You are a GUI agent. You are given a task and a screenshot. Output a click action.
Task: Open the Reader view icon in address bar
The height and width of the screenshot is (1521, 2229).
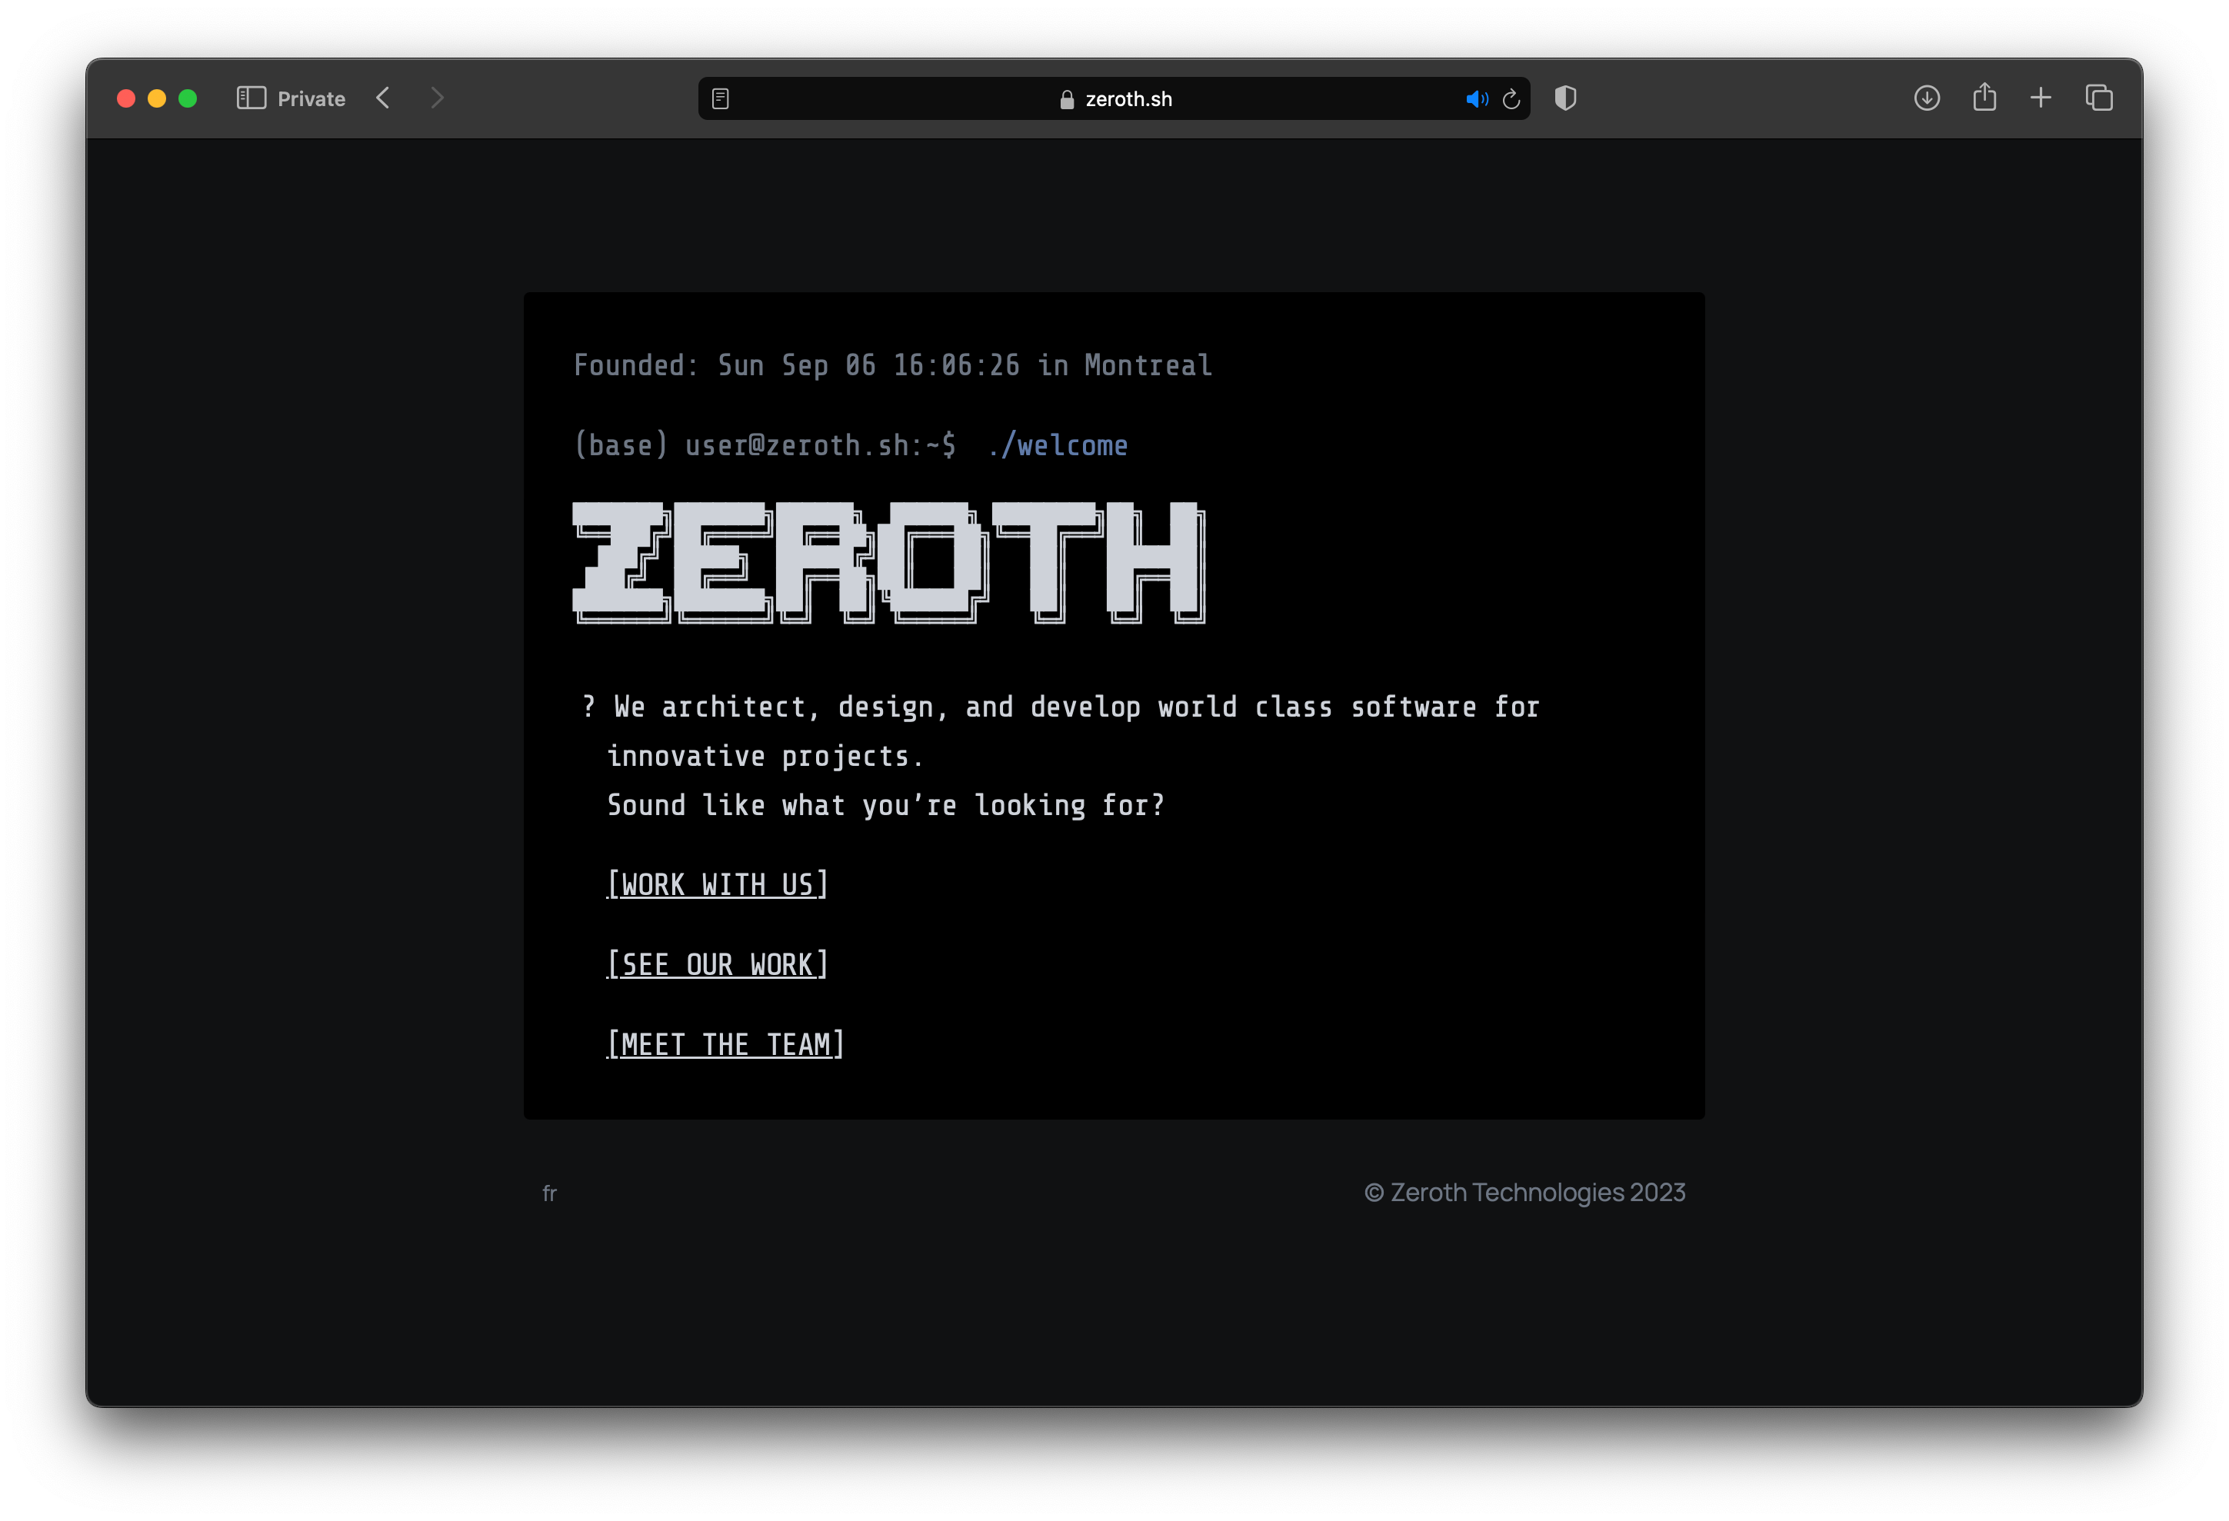[719, 98]
